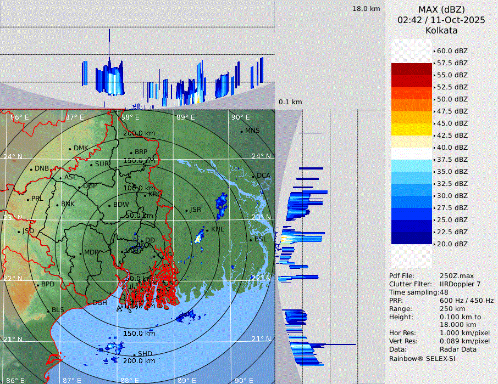Select the BPD station dot
The image size is (498, 384).
(x=37, y=285)
